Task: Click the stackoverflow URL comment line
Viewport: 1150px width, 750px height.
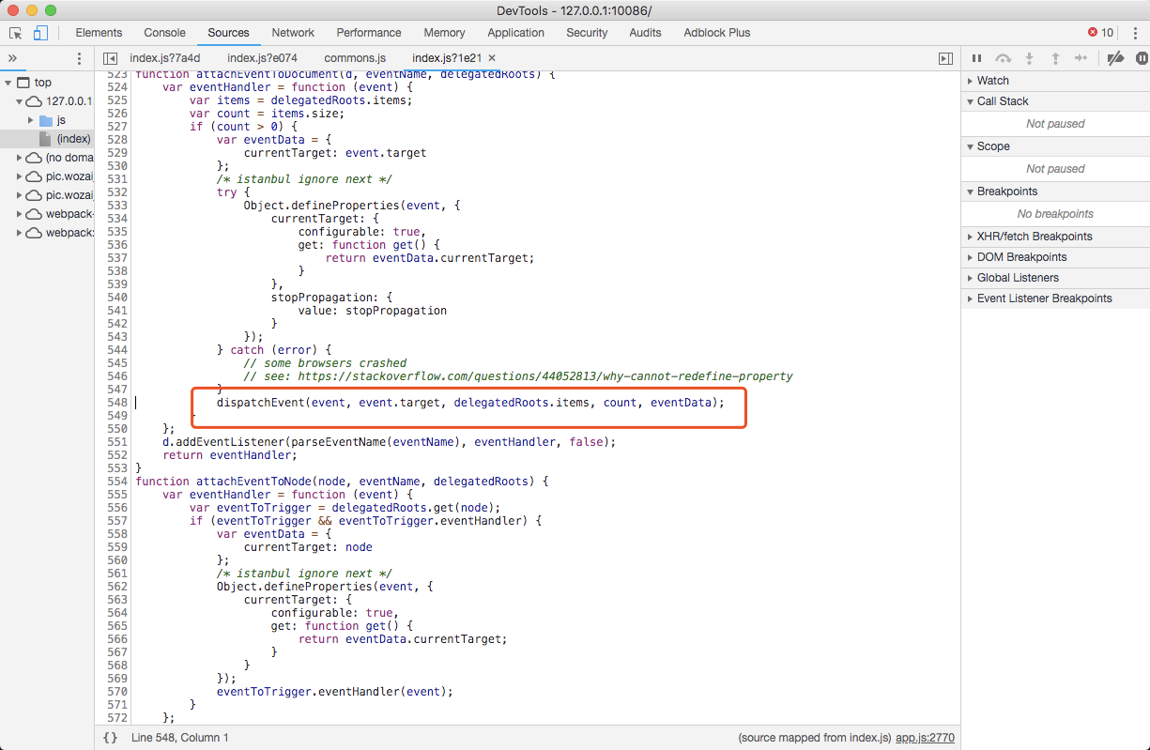Action: (x=518, y=376)
